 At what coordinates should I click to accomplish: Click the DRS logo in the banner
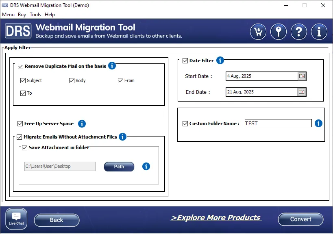pos(18,31)
